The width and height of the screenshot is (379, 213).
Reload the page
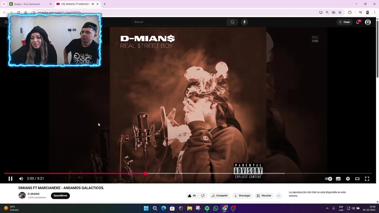click(18, 12)
